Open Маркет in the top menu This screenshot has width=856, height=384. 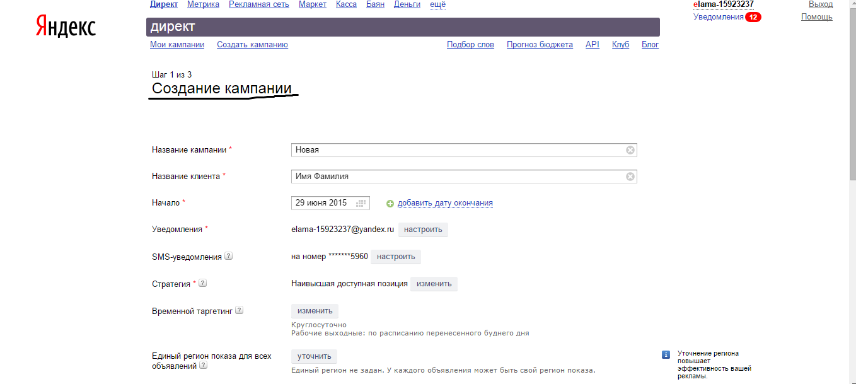point(313,4)
